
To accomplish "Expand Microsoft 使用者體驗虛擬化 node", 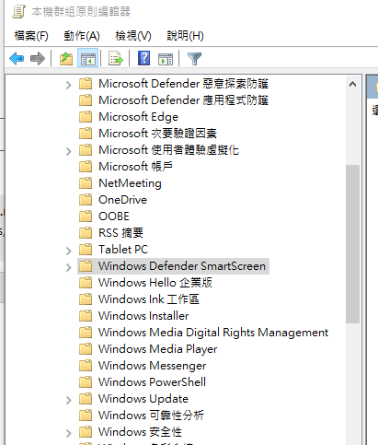I will tap(69, 151).
